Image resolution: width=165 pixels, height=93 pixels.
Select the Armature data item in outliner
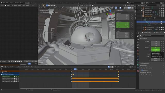pos(149,26)
